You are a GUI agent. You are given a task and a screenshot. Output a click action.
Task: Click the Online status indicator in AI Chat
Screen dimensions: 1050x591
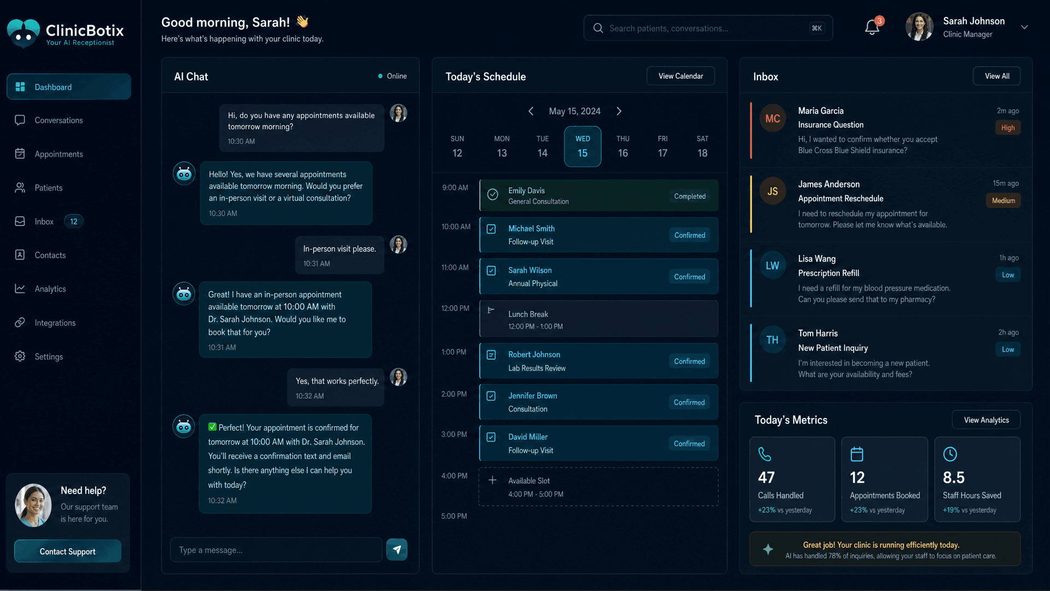coord(392,76)
